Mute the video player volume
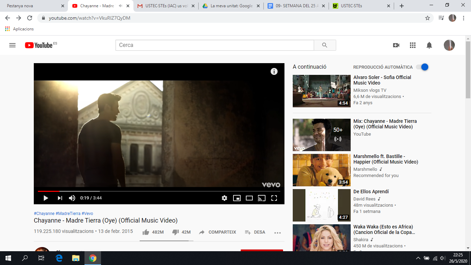Image resolution: width=471 pixels, height=265 pixels. (72, 198)
